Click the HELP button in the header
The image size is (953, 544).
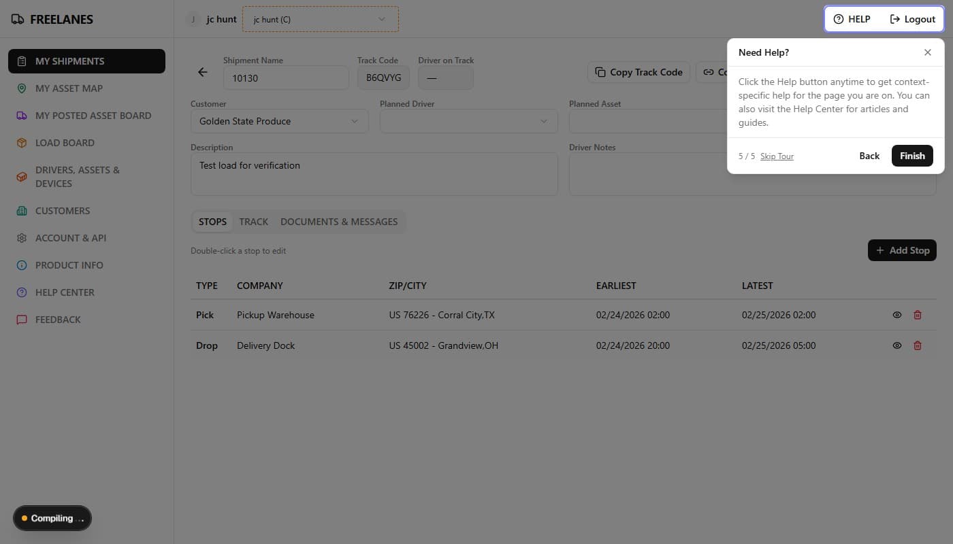pos(852,19)
